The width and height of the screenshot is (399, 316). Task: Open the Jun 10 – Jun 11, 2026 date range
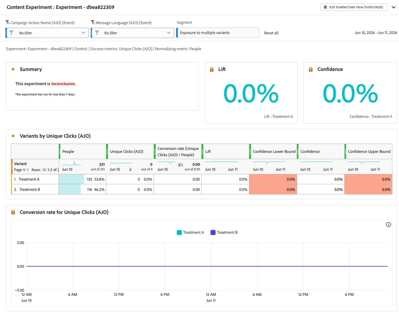(x=376, y=33)
